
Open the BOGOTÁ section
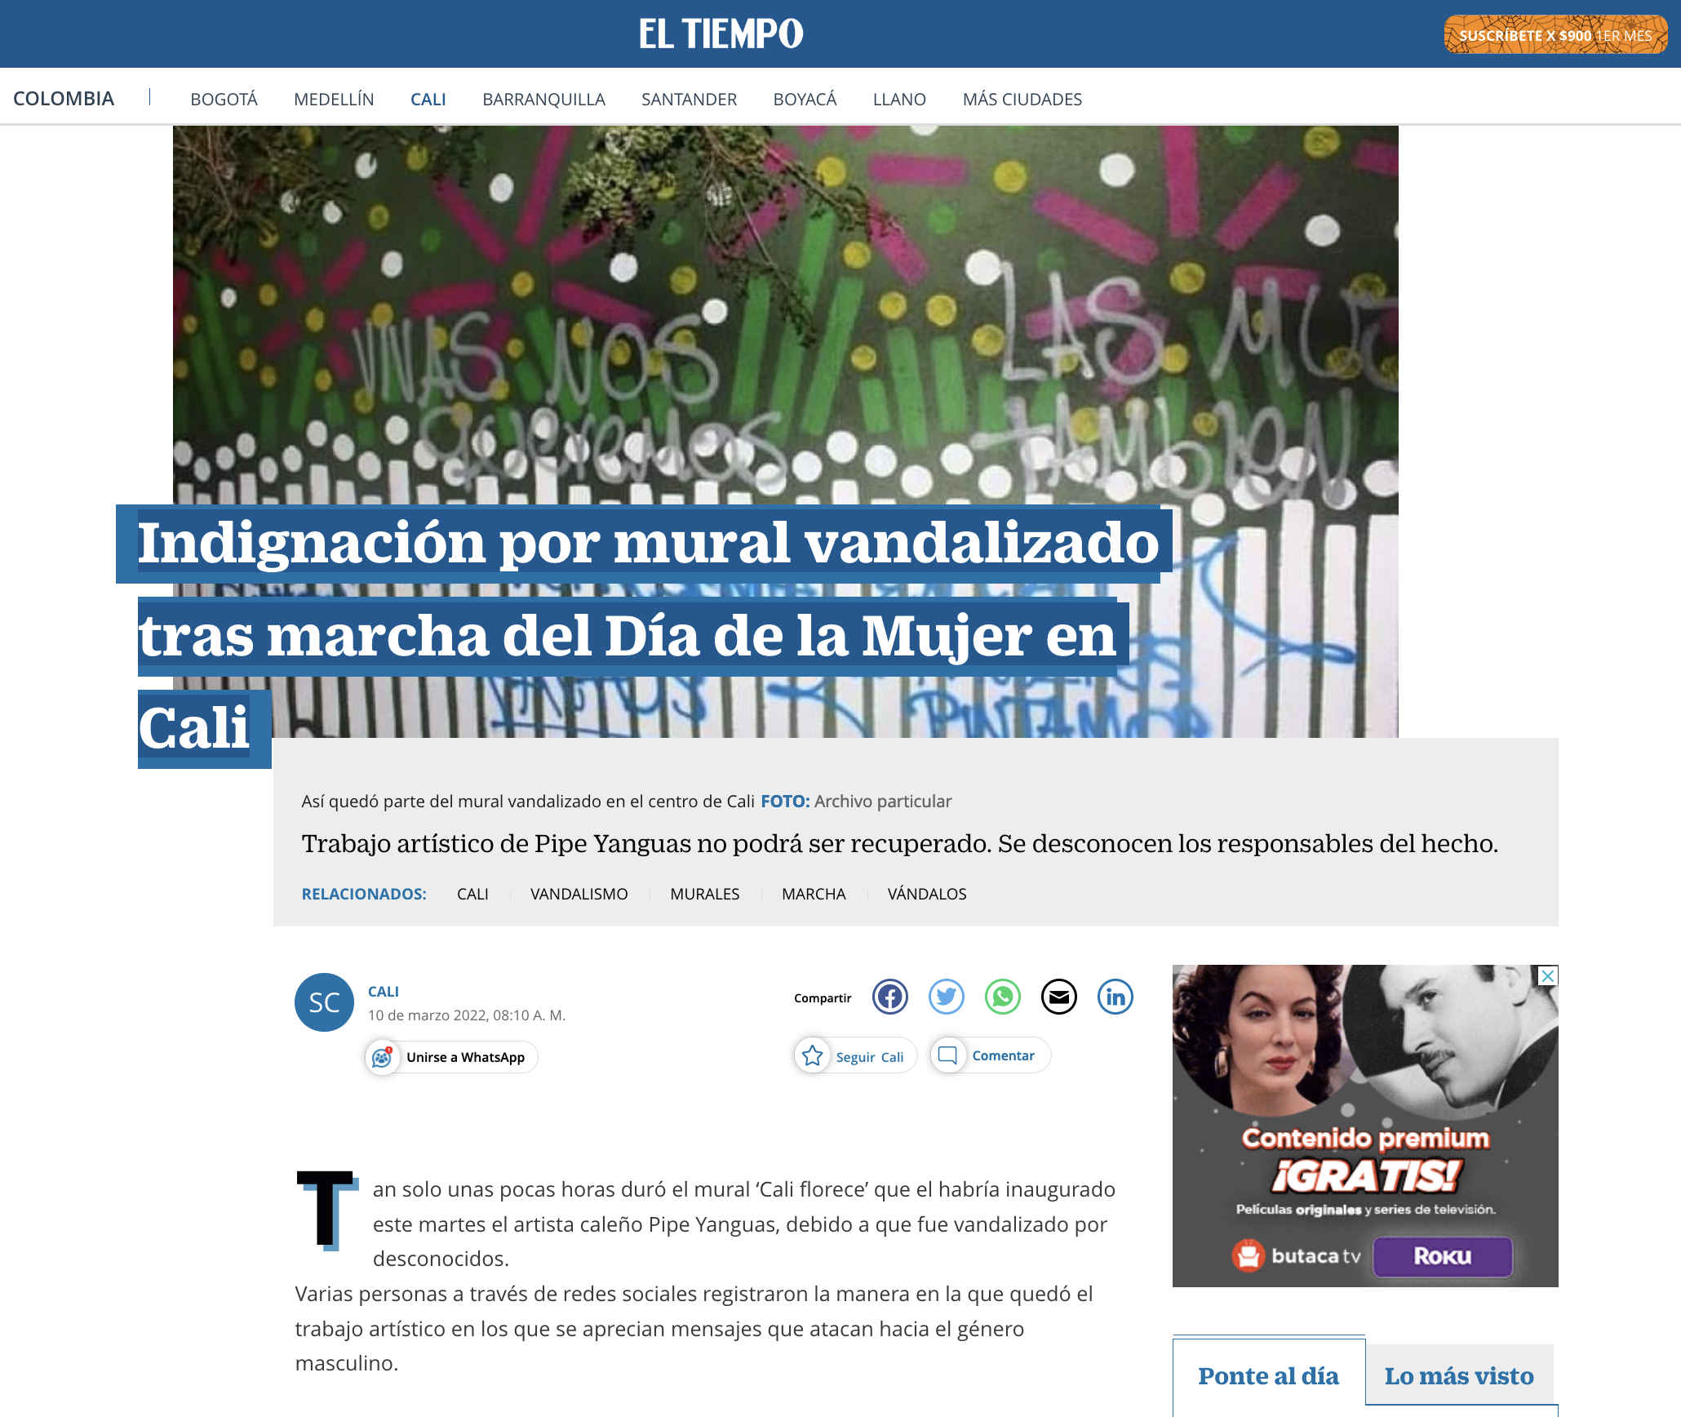click(224, 100)
